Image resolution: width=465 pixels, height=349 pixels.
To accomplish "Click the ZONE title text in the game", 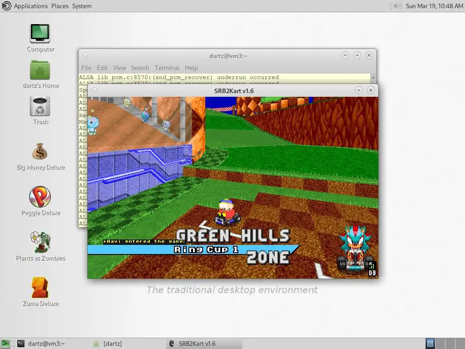I will pyautogui.click(x=268, y=257).
